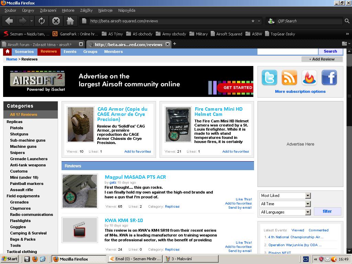The height and width of the screenshot is (264, 352).
Task: Open the Windows Start button
Action: point(10,259)
